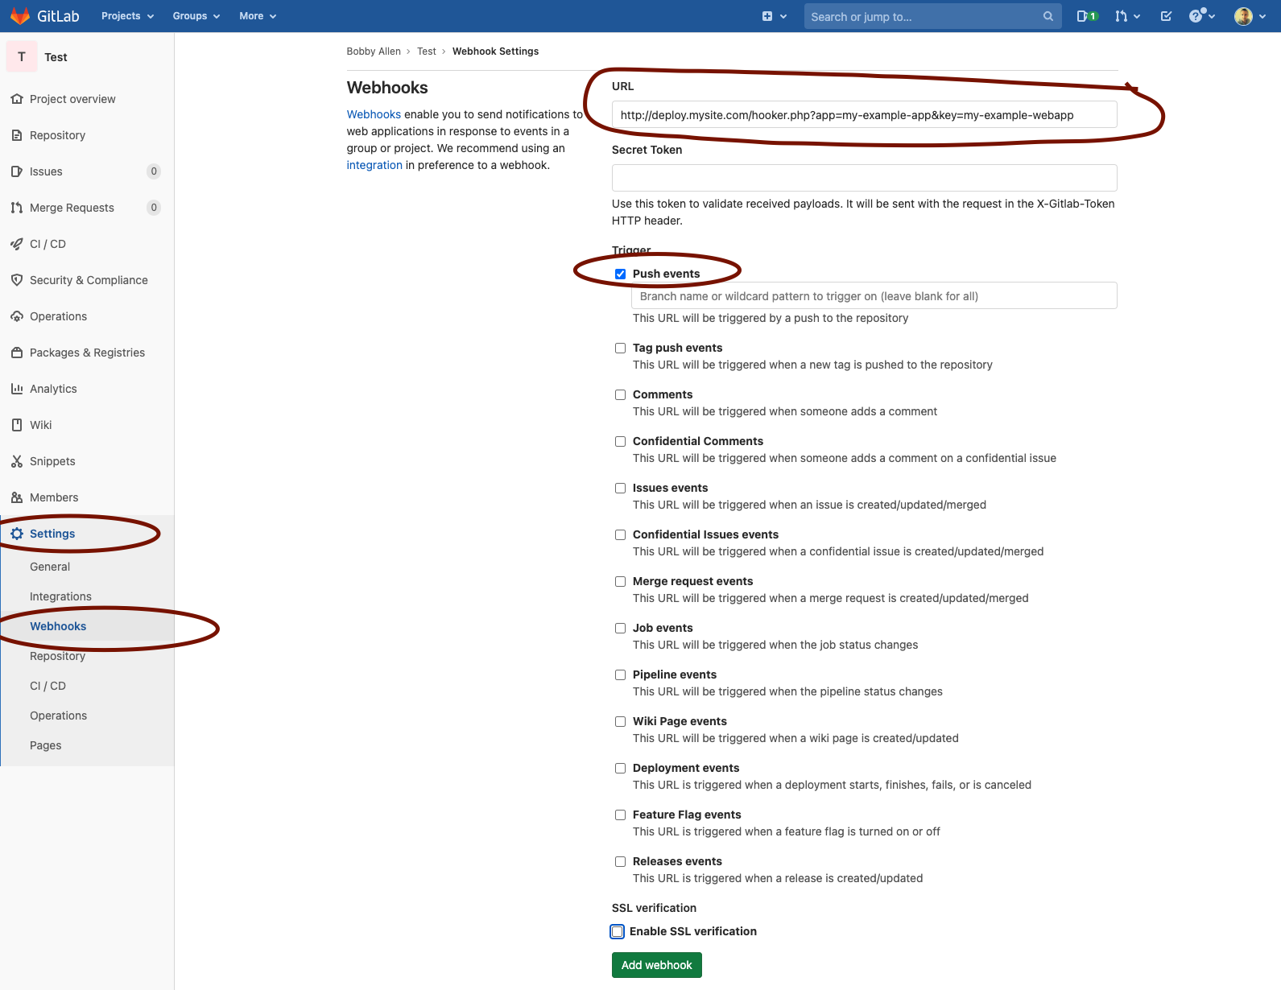This screenshot has height=990, width=1281.
Task: Click the Packages & Registries box icon
Action: [x=17, y=353]
